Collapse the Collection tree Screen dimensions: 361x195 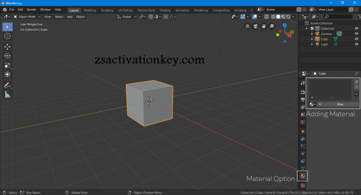click(307, 29)
